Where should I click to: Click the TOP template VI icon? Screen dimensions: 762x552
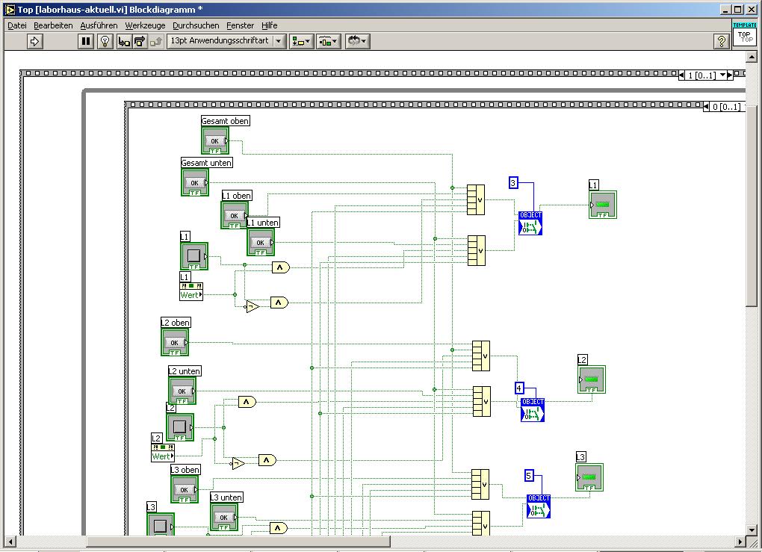(745, 34)
